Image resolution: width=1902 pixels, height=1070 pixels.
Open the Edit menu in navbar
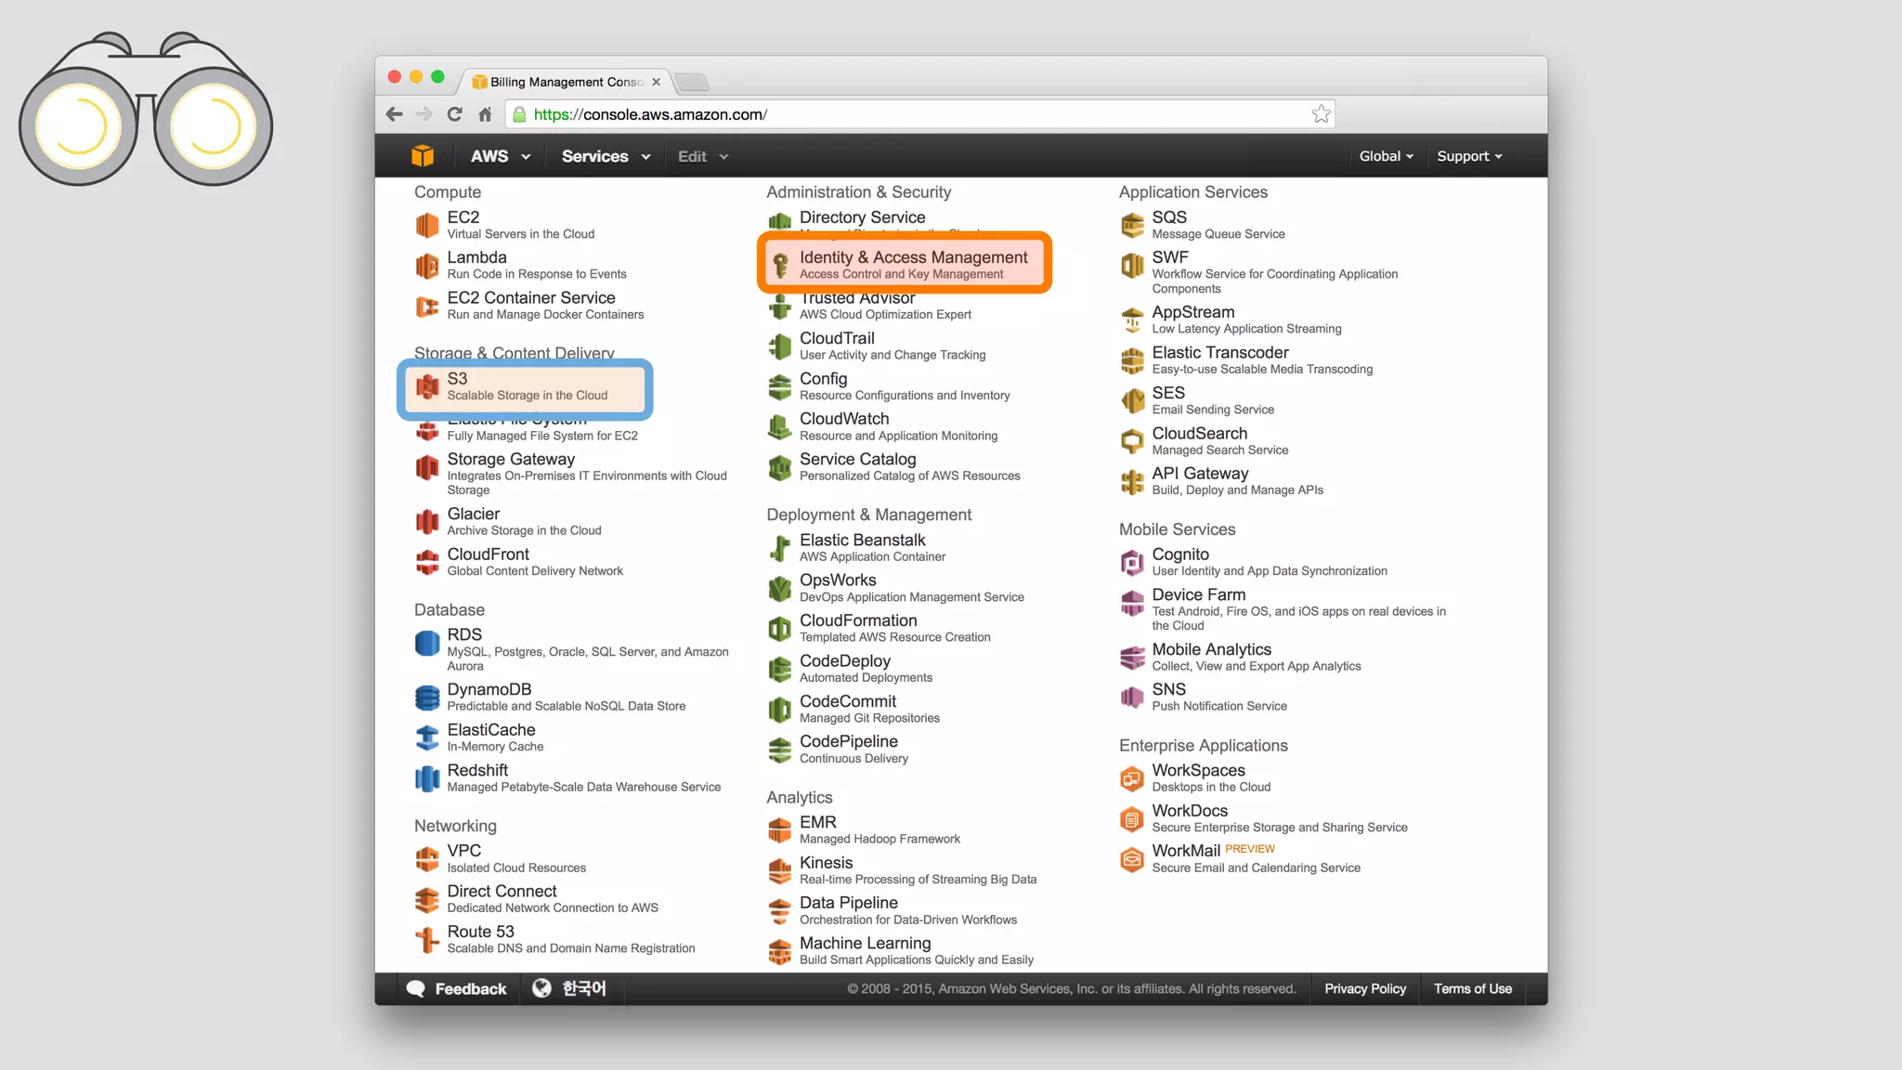(x=702, y=156)
